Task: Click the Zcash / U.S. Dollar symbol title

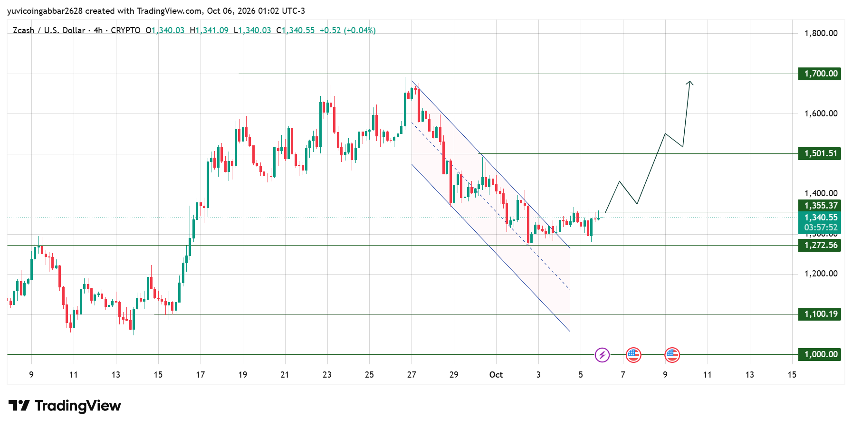Action: 49,30
